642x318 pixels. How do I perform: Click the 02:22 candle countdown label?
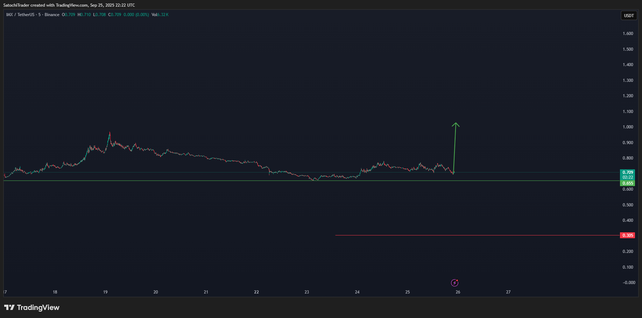[x=628, y=177]
